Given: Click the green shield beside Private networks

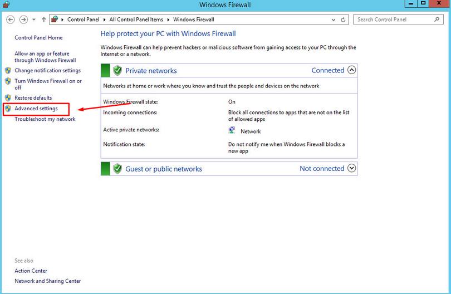Looking at the screenshot, I should [117, 71].
